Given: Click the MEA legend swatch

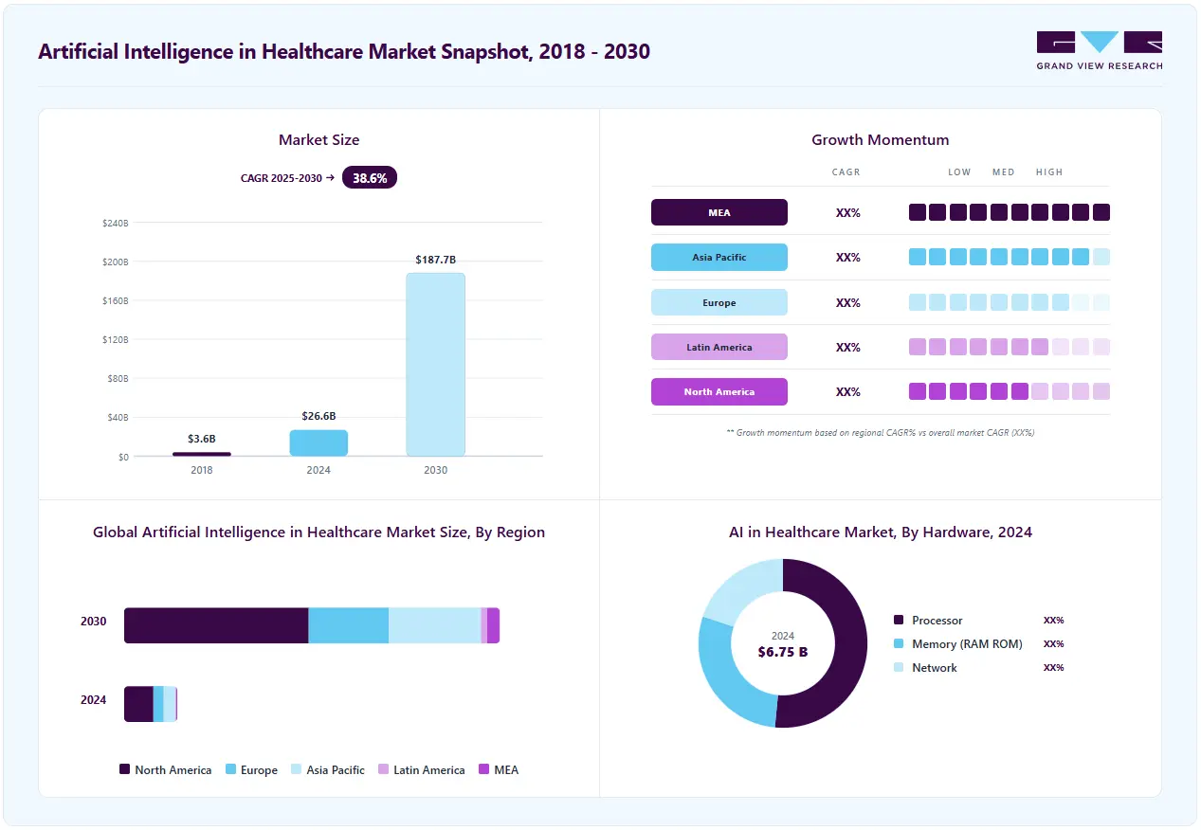Looking at the screenshot, I should (x=484, y=769).
